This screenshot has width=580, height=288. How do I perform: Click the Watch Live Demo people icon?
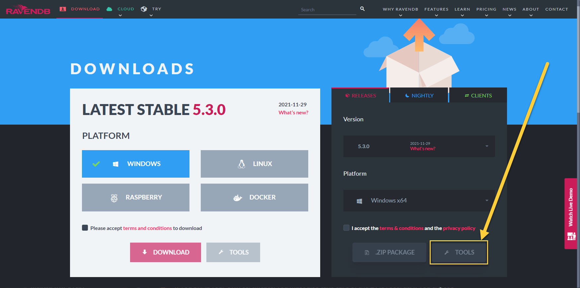(571, 236)
